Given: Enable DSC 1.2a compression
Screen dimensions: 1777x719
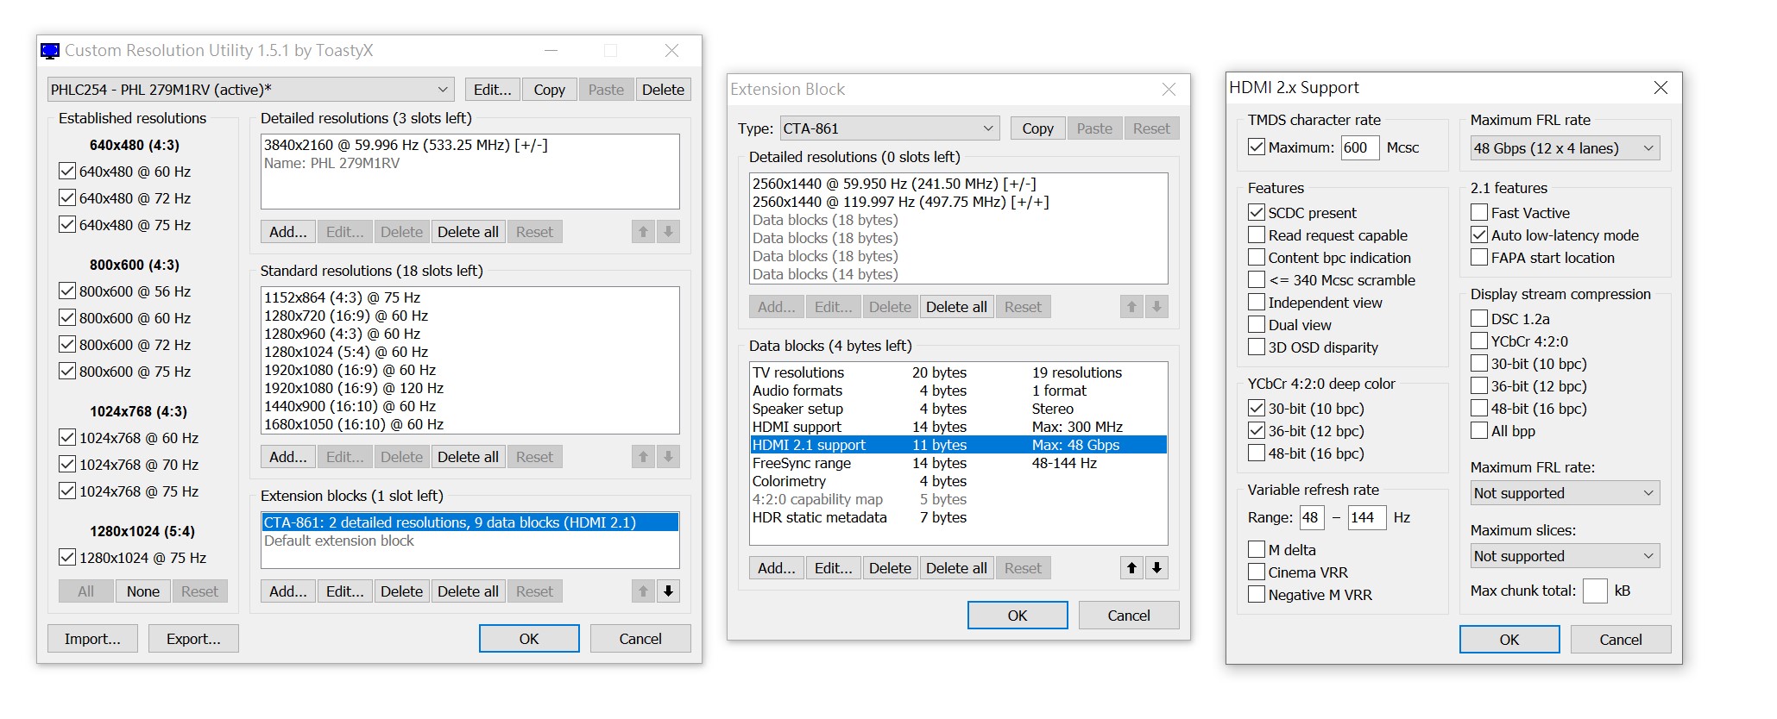Looking at the screenshot, I should coord(1479,319).
